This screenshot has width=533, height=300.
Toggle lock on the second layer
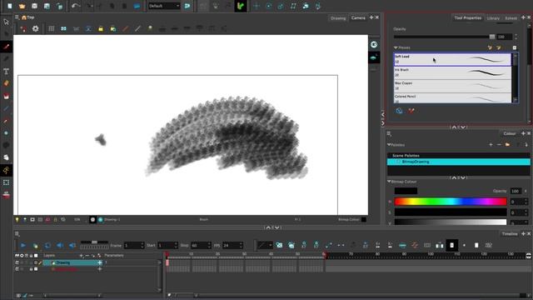[x=31, y=269]
